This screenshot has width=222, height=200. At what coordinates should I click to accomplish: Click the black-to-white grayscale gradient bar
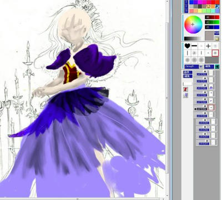(193, 38)
